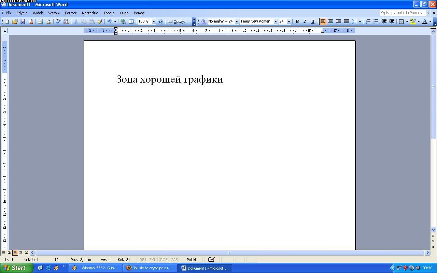Click the numbered list icon
Screen dimensions: 437x273
coord(368,21)
